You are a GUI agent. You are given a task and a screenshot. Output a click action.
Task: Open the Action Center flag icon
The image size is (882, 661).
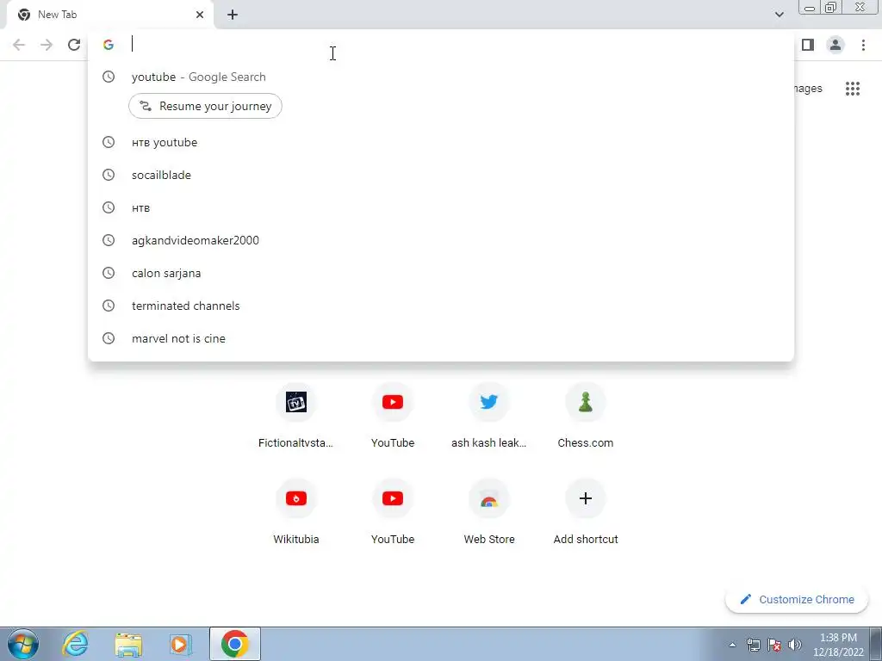tap(774, 645)
